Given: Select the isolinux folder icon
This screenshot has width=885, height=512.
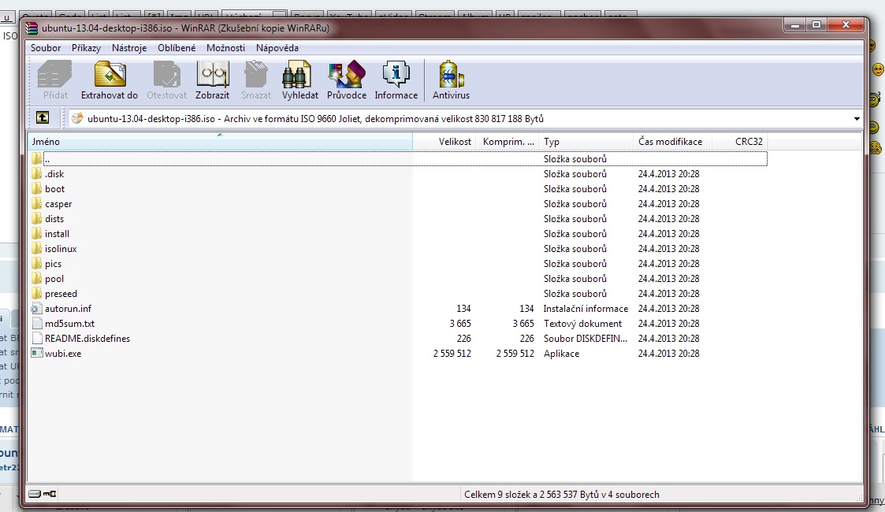Looking at the screenshot, I should [37, 248].
